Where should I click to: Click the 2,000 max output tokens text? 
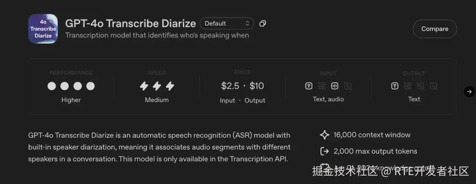(x=376, y=151)
